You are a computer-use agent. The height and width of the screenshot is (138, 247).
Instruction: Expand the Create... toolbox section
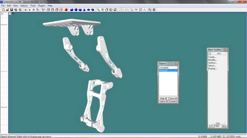(212, 57)
